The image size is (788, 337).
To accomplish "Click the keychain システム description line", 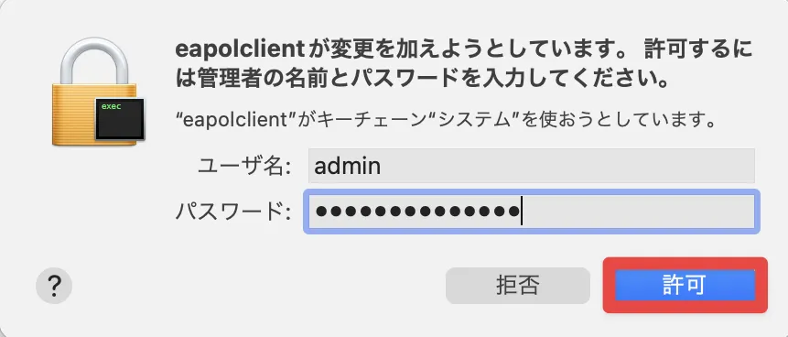I will (444, 120).
